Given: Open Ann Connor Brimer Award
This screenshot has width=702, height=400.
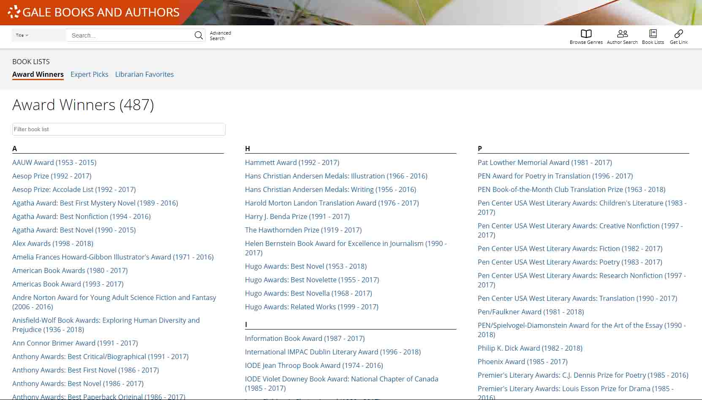Looking at the screenshot, I should 75,343.
